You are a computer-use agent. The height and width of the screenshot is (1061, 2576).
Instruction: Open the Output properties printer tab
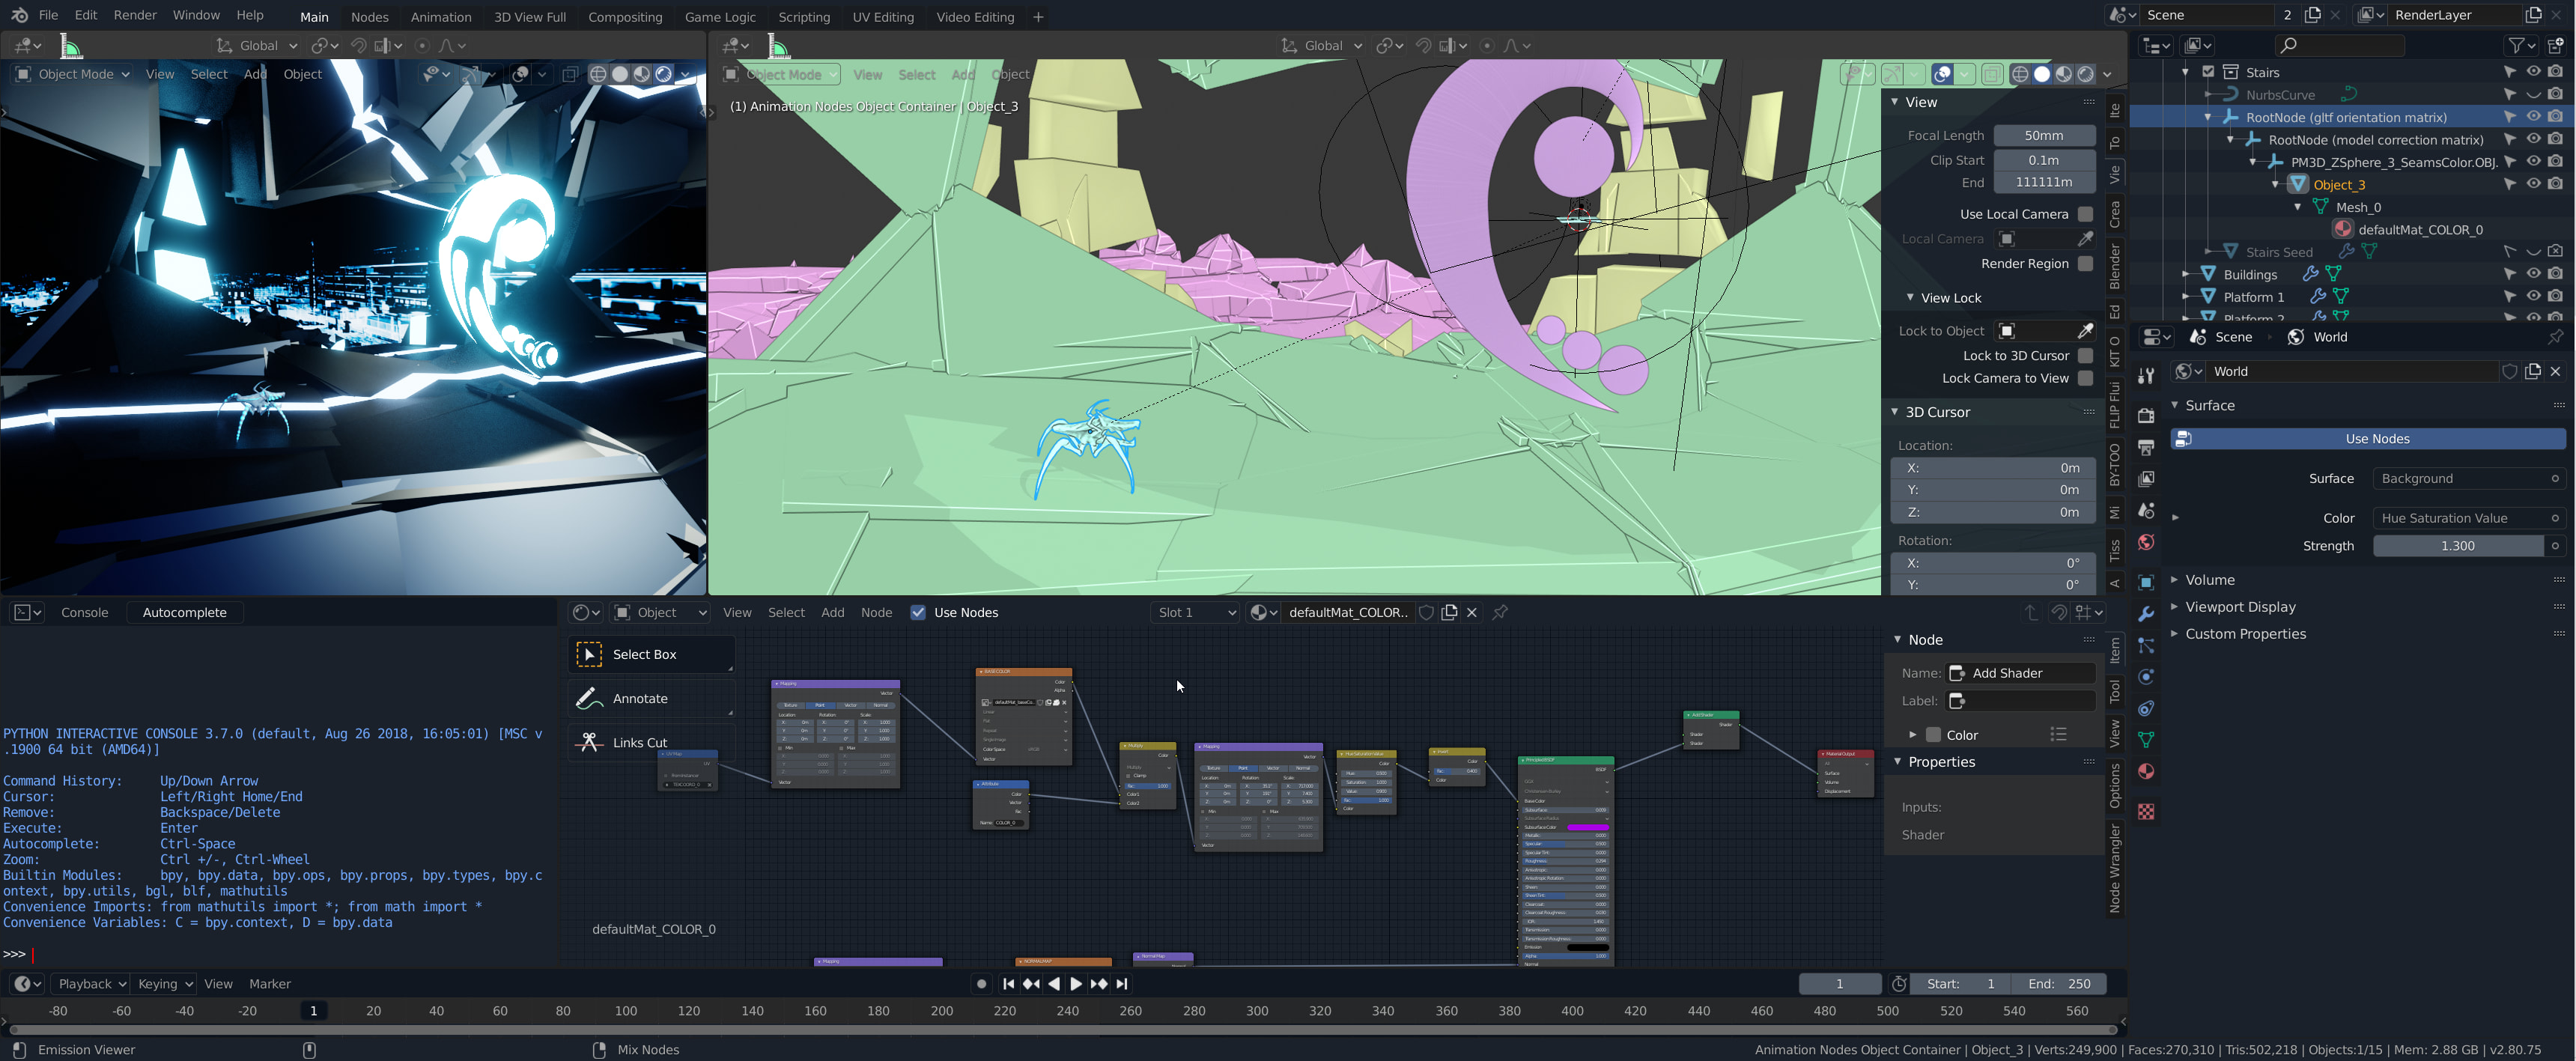pos(2145,447)
